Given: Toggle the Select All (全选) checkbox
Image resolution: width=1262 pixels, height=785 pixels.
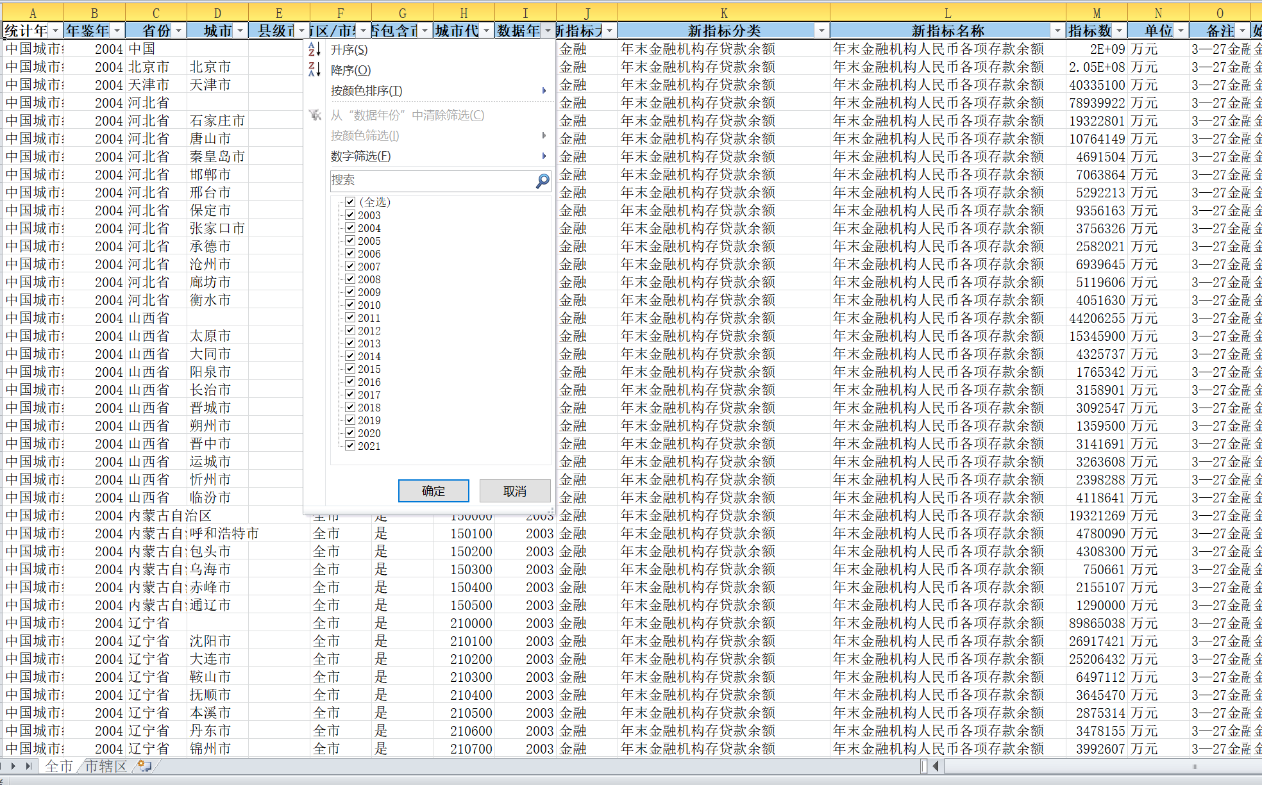Looking at the screenshot, I should [x=350, y=202].
